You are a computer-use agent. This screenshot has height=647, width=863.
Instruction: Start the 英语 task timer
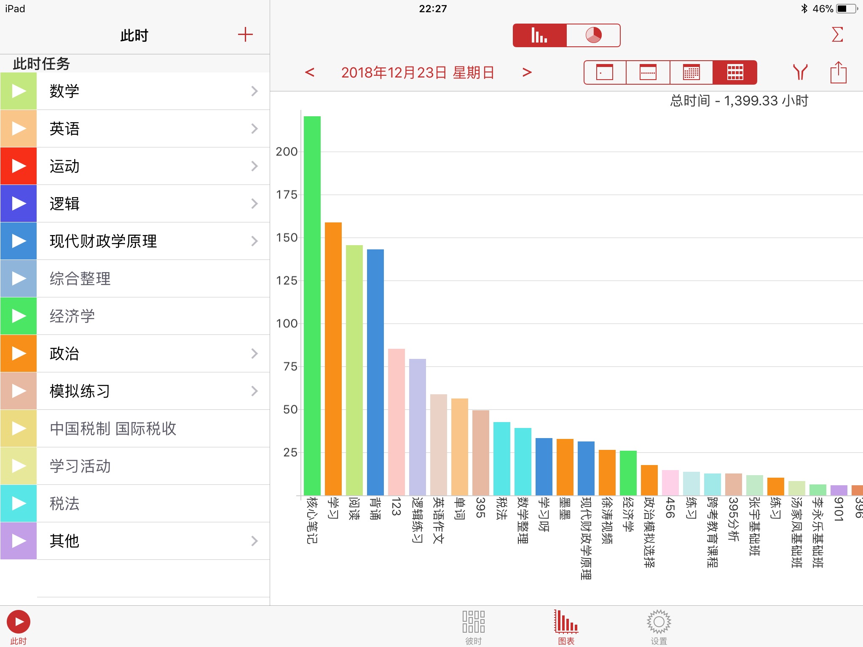(19, 128)
